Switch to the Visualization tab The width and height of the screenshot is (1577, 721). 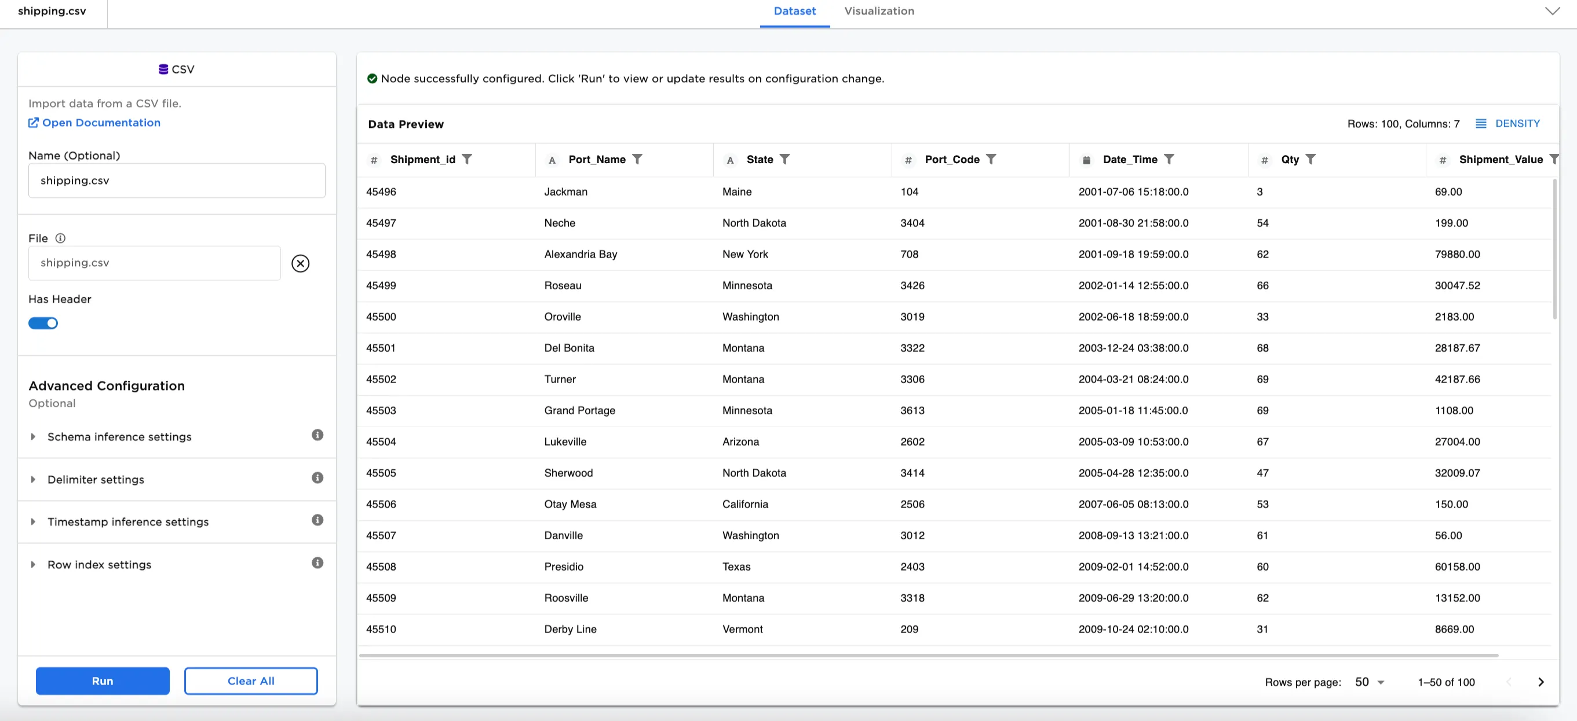click(879, 11)
